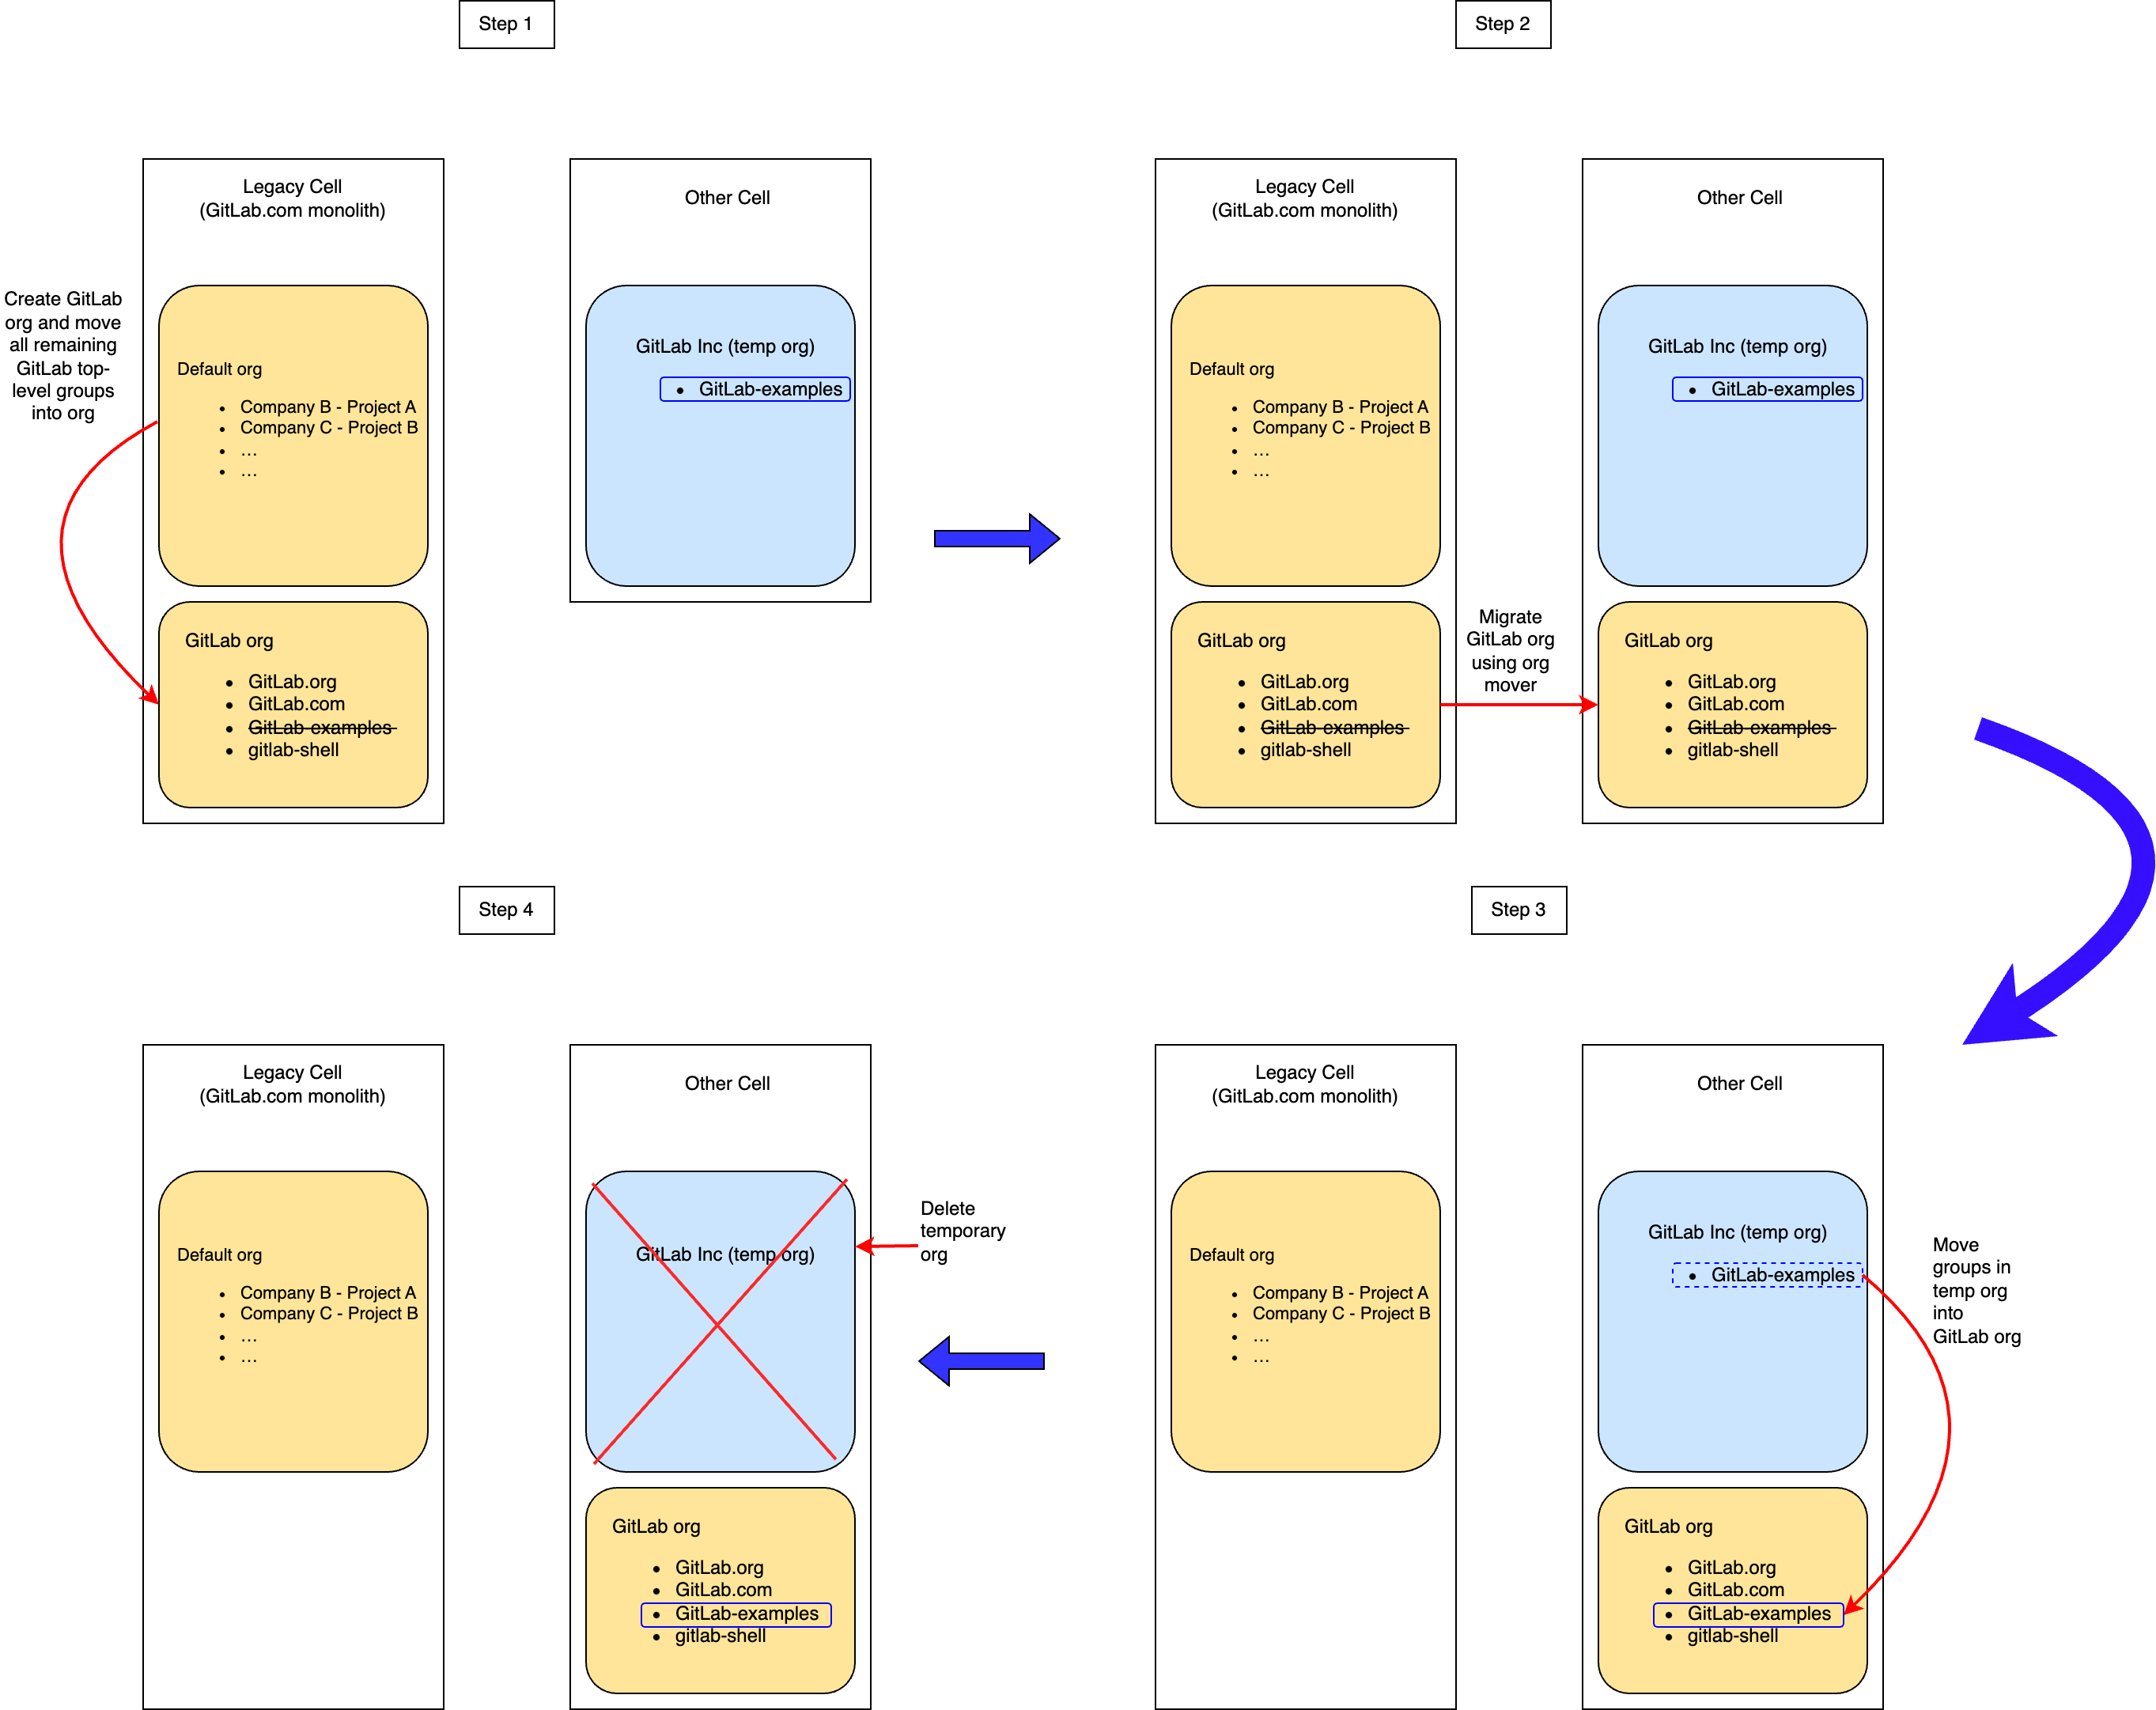
Task: Click 'GitLab org' heading in Step 2 Other Cell
Action: [x=1668, y=640]
